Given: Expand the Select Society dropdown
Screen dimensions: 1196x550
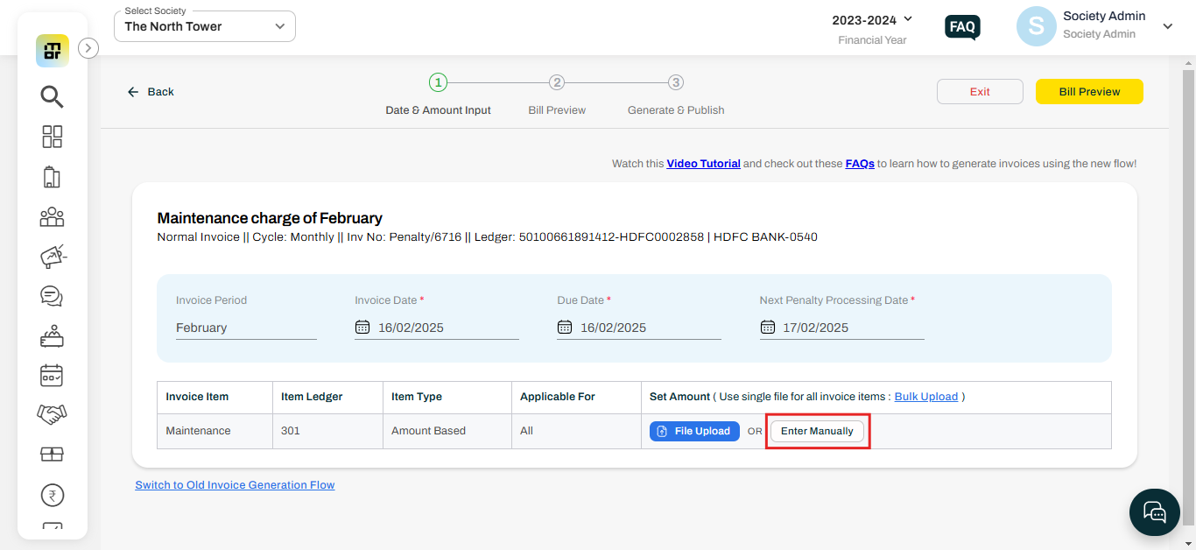Looking at the screenshot, I should tap(205, 26).
